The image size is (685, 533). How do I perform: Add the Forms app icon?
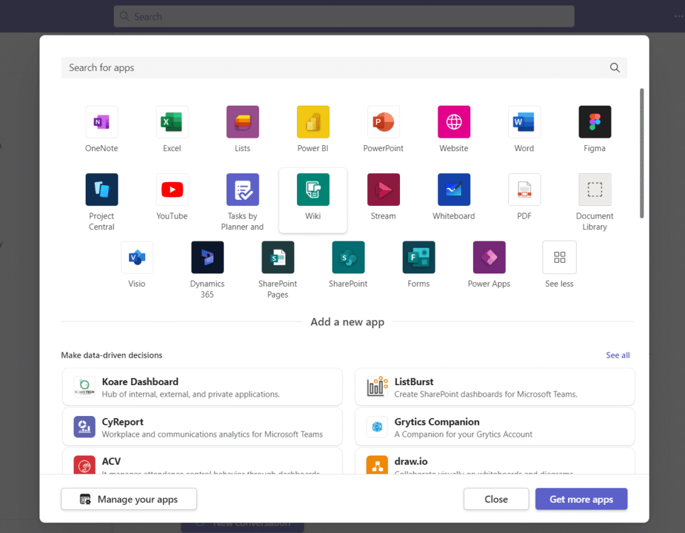419,257
